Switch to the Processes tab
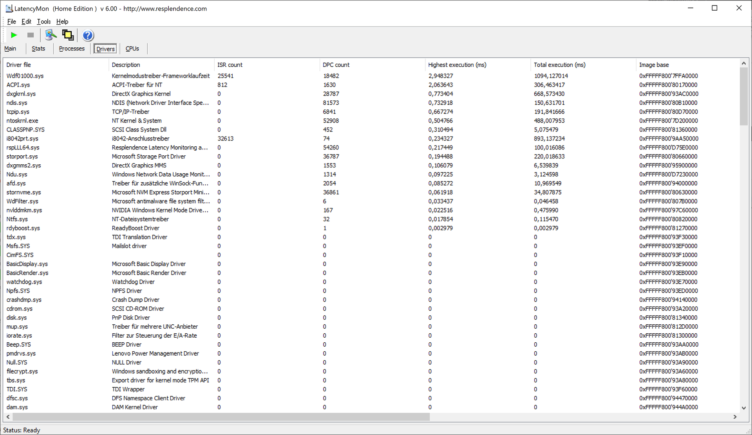 pos(72,49)
